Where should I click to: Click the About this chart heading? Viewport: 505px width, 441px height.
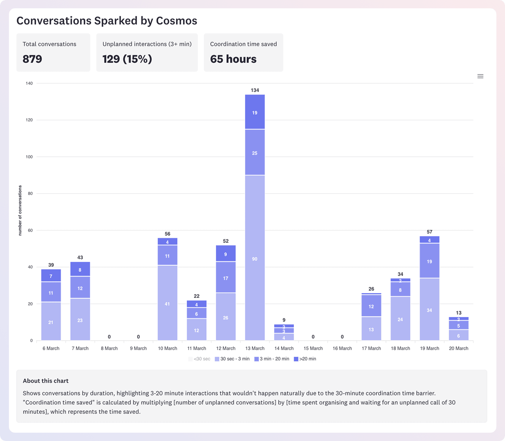(x=46, y=381)
